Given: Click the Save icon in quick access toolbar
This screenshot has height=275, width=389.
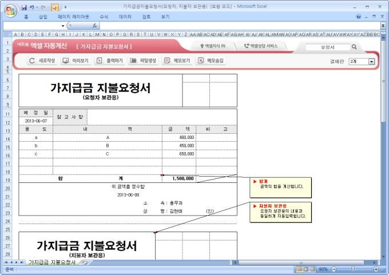Looking at the screenshot, I should coord(24,7).
